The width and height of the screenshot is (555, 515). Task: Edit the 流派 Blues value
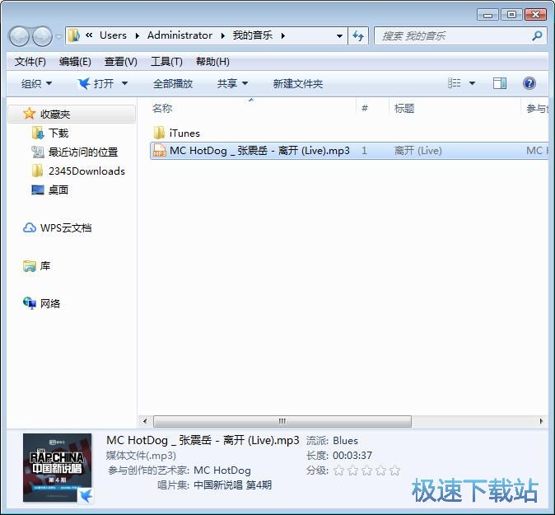tap(346, 441)
